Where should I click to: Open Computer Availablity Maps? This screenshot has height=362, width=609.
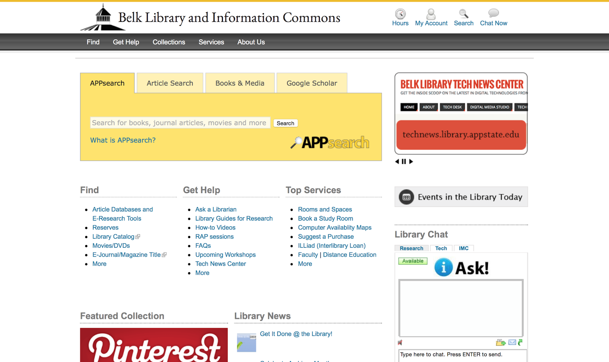[x=335, y=227]
